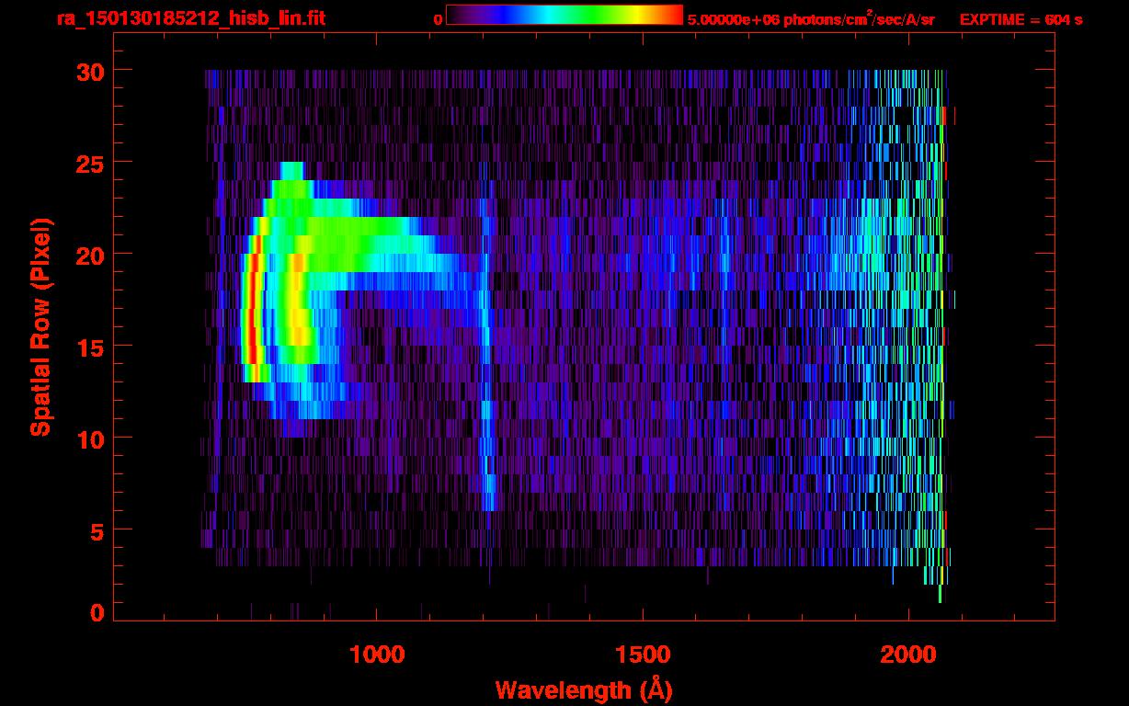The width and height of the screenshot is (1129, 706).
Task: Click x-axis tick label 1000
Action: click(x=377, y=655)
